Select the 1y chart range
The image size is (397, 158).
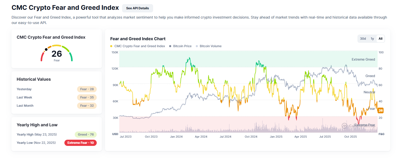[x=372, y=39]
